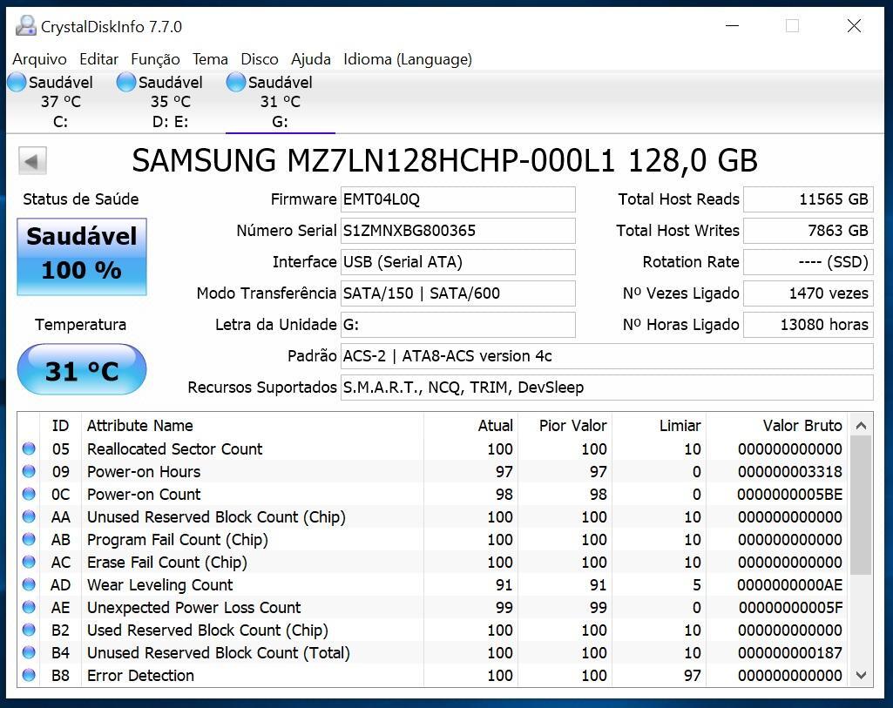Click Rotation Rate value ---- (SSD)
Screen dimensions: 893x708
(x=808, y=262)
